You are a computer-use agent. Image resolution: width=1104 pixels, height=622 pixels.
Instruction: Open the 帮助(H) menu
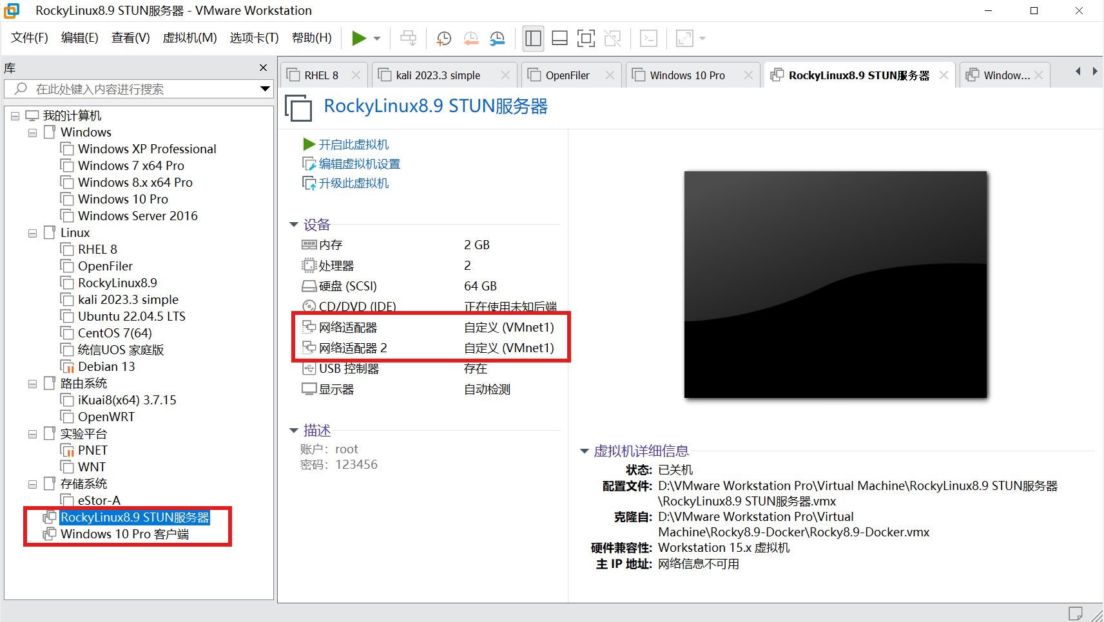pos(312,38)
